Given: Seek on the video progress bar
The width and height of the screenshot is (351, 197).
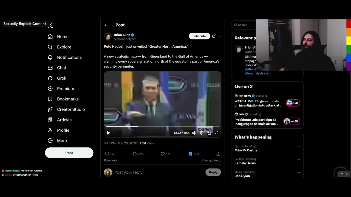Looking at the screenshot, I should coord(162,127).
